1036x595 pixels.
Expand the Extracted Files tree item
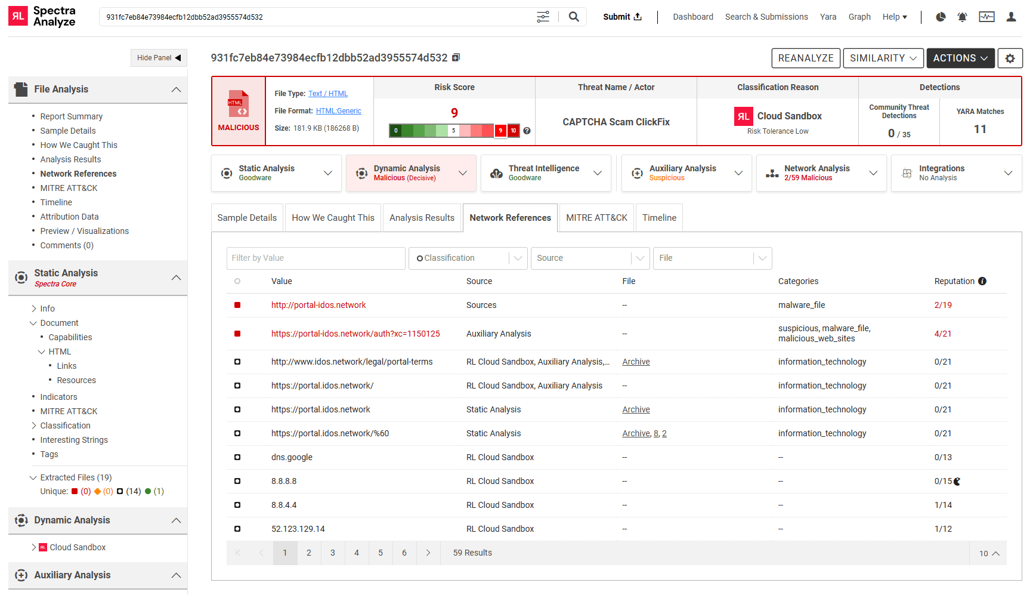click(x=33, y=477)
